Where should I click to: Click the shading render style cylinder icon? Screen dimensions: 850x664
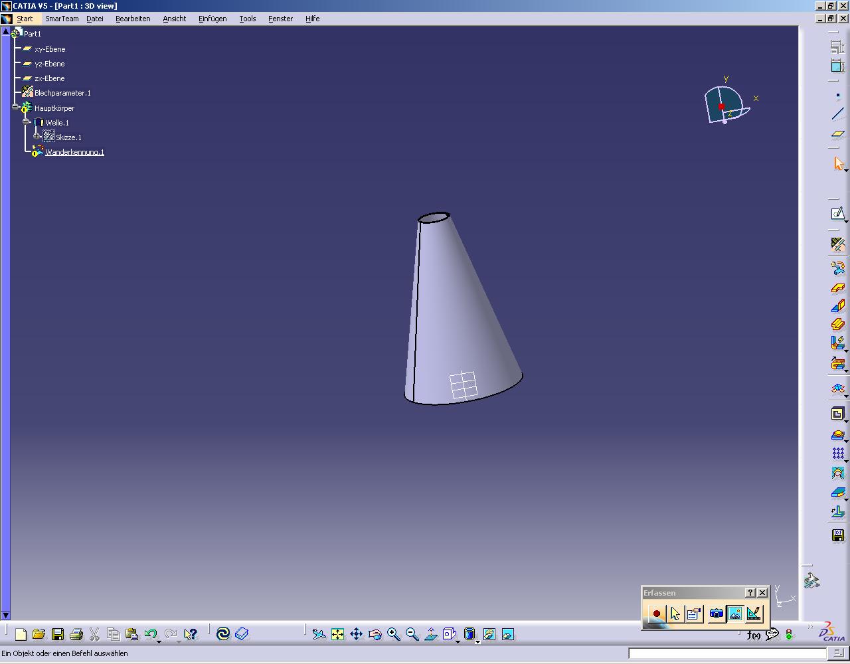tap(469, 634)
